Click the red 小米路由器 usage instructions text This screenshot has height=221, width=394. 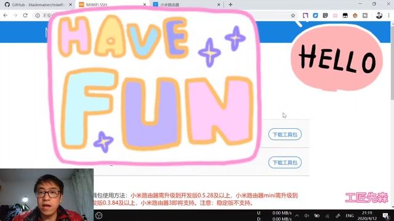[196, 199]
